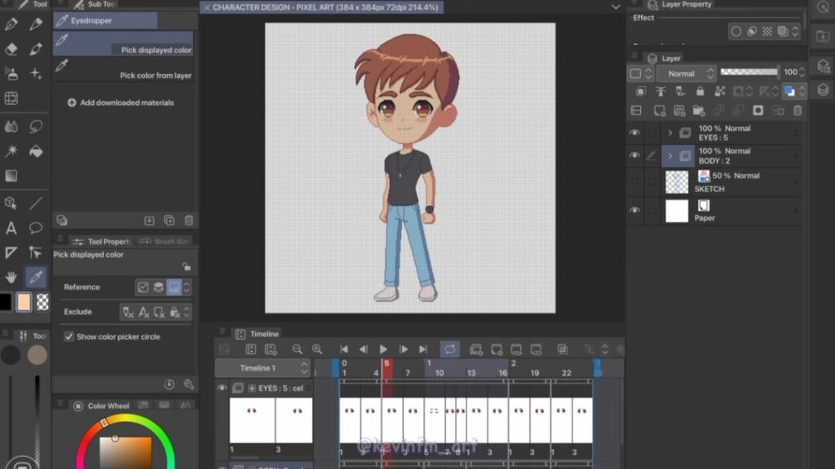Click the Lock Layer icon
This screenshot has height=469, width=835.
699,92
